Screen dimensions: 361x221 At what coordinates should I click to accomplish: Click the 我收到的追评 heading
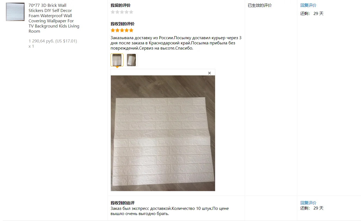(123, 203)
